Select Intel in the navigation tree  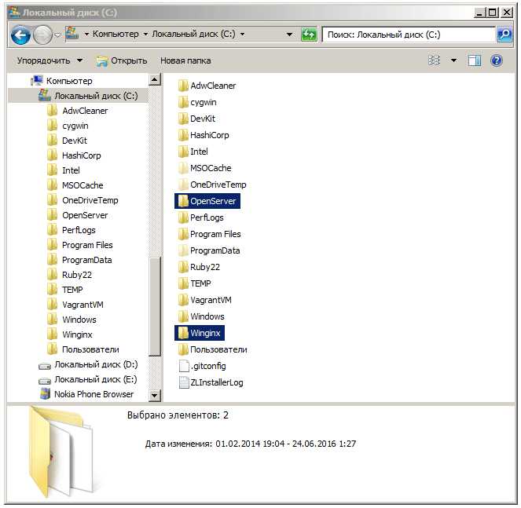coord(71,170)
